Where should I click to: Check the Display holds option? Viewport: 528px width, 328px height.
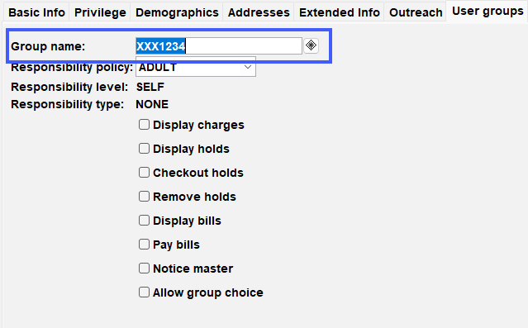(144, 149)
